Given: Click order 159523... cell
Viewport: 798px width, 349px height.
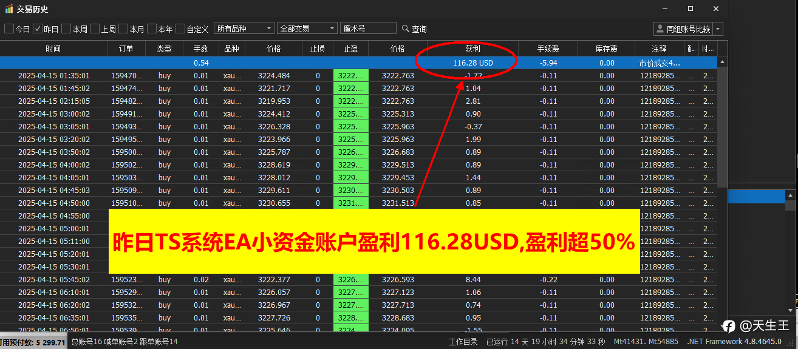Looking at the screenshot, I should [x=126, y=279].
